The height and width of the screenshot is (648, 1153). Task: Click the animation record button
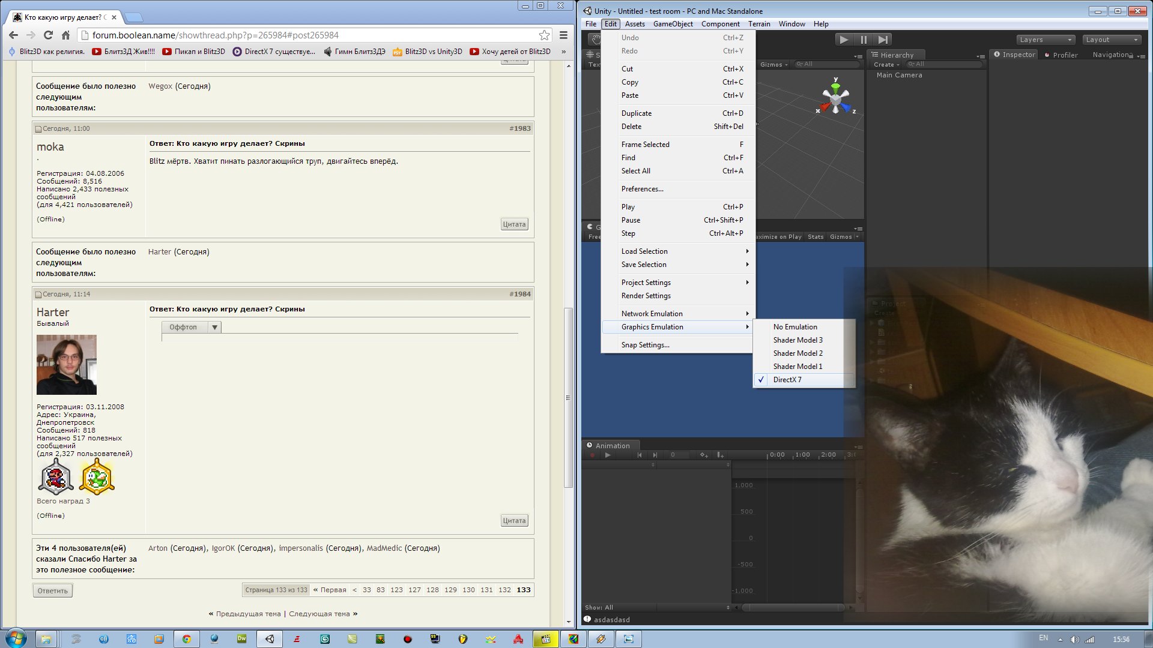[x=592, y=455]
